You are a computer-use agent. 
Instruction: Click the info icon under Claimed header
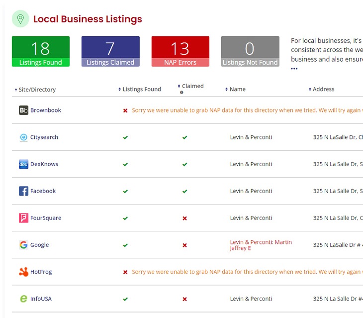[x=181, y=93]
